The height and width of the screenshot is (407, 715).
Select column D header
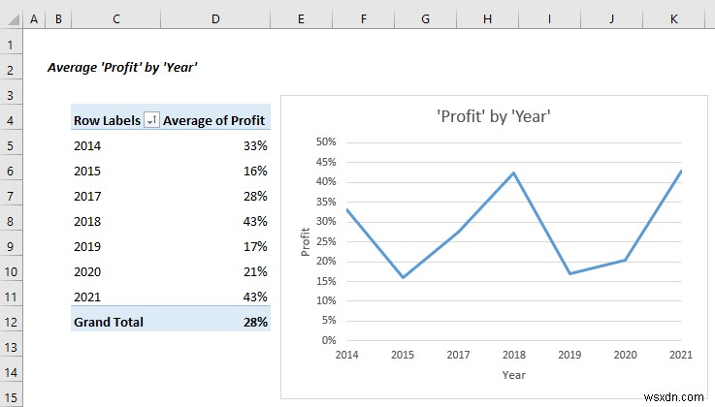point(214,20)
